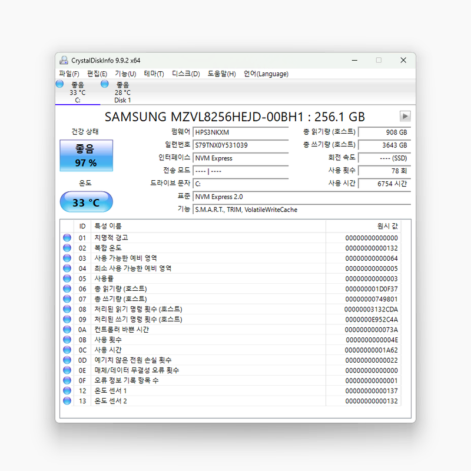Click the next disk arrow button
This screenshot has height=471, width=471.
tap(405, 116)
